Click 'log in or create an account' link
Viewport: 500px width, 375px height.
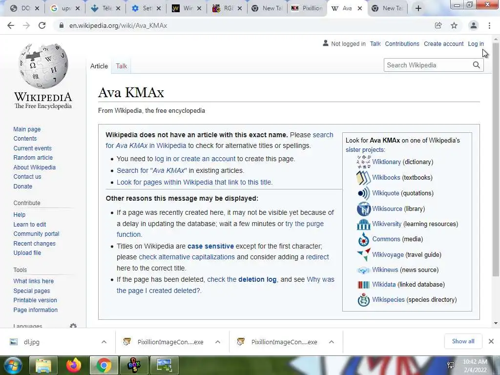(x=195, y=159)
